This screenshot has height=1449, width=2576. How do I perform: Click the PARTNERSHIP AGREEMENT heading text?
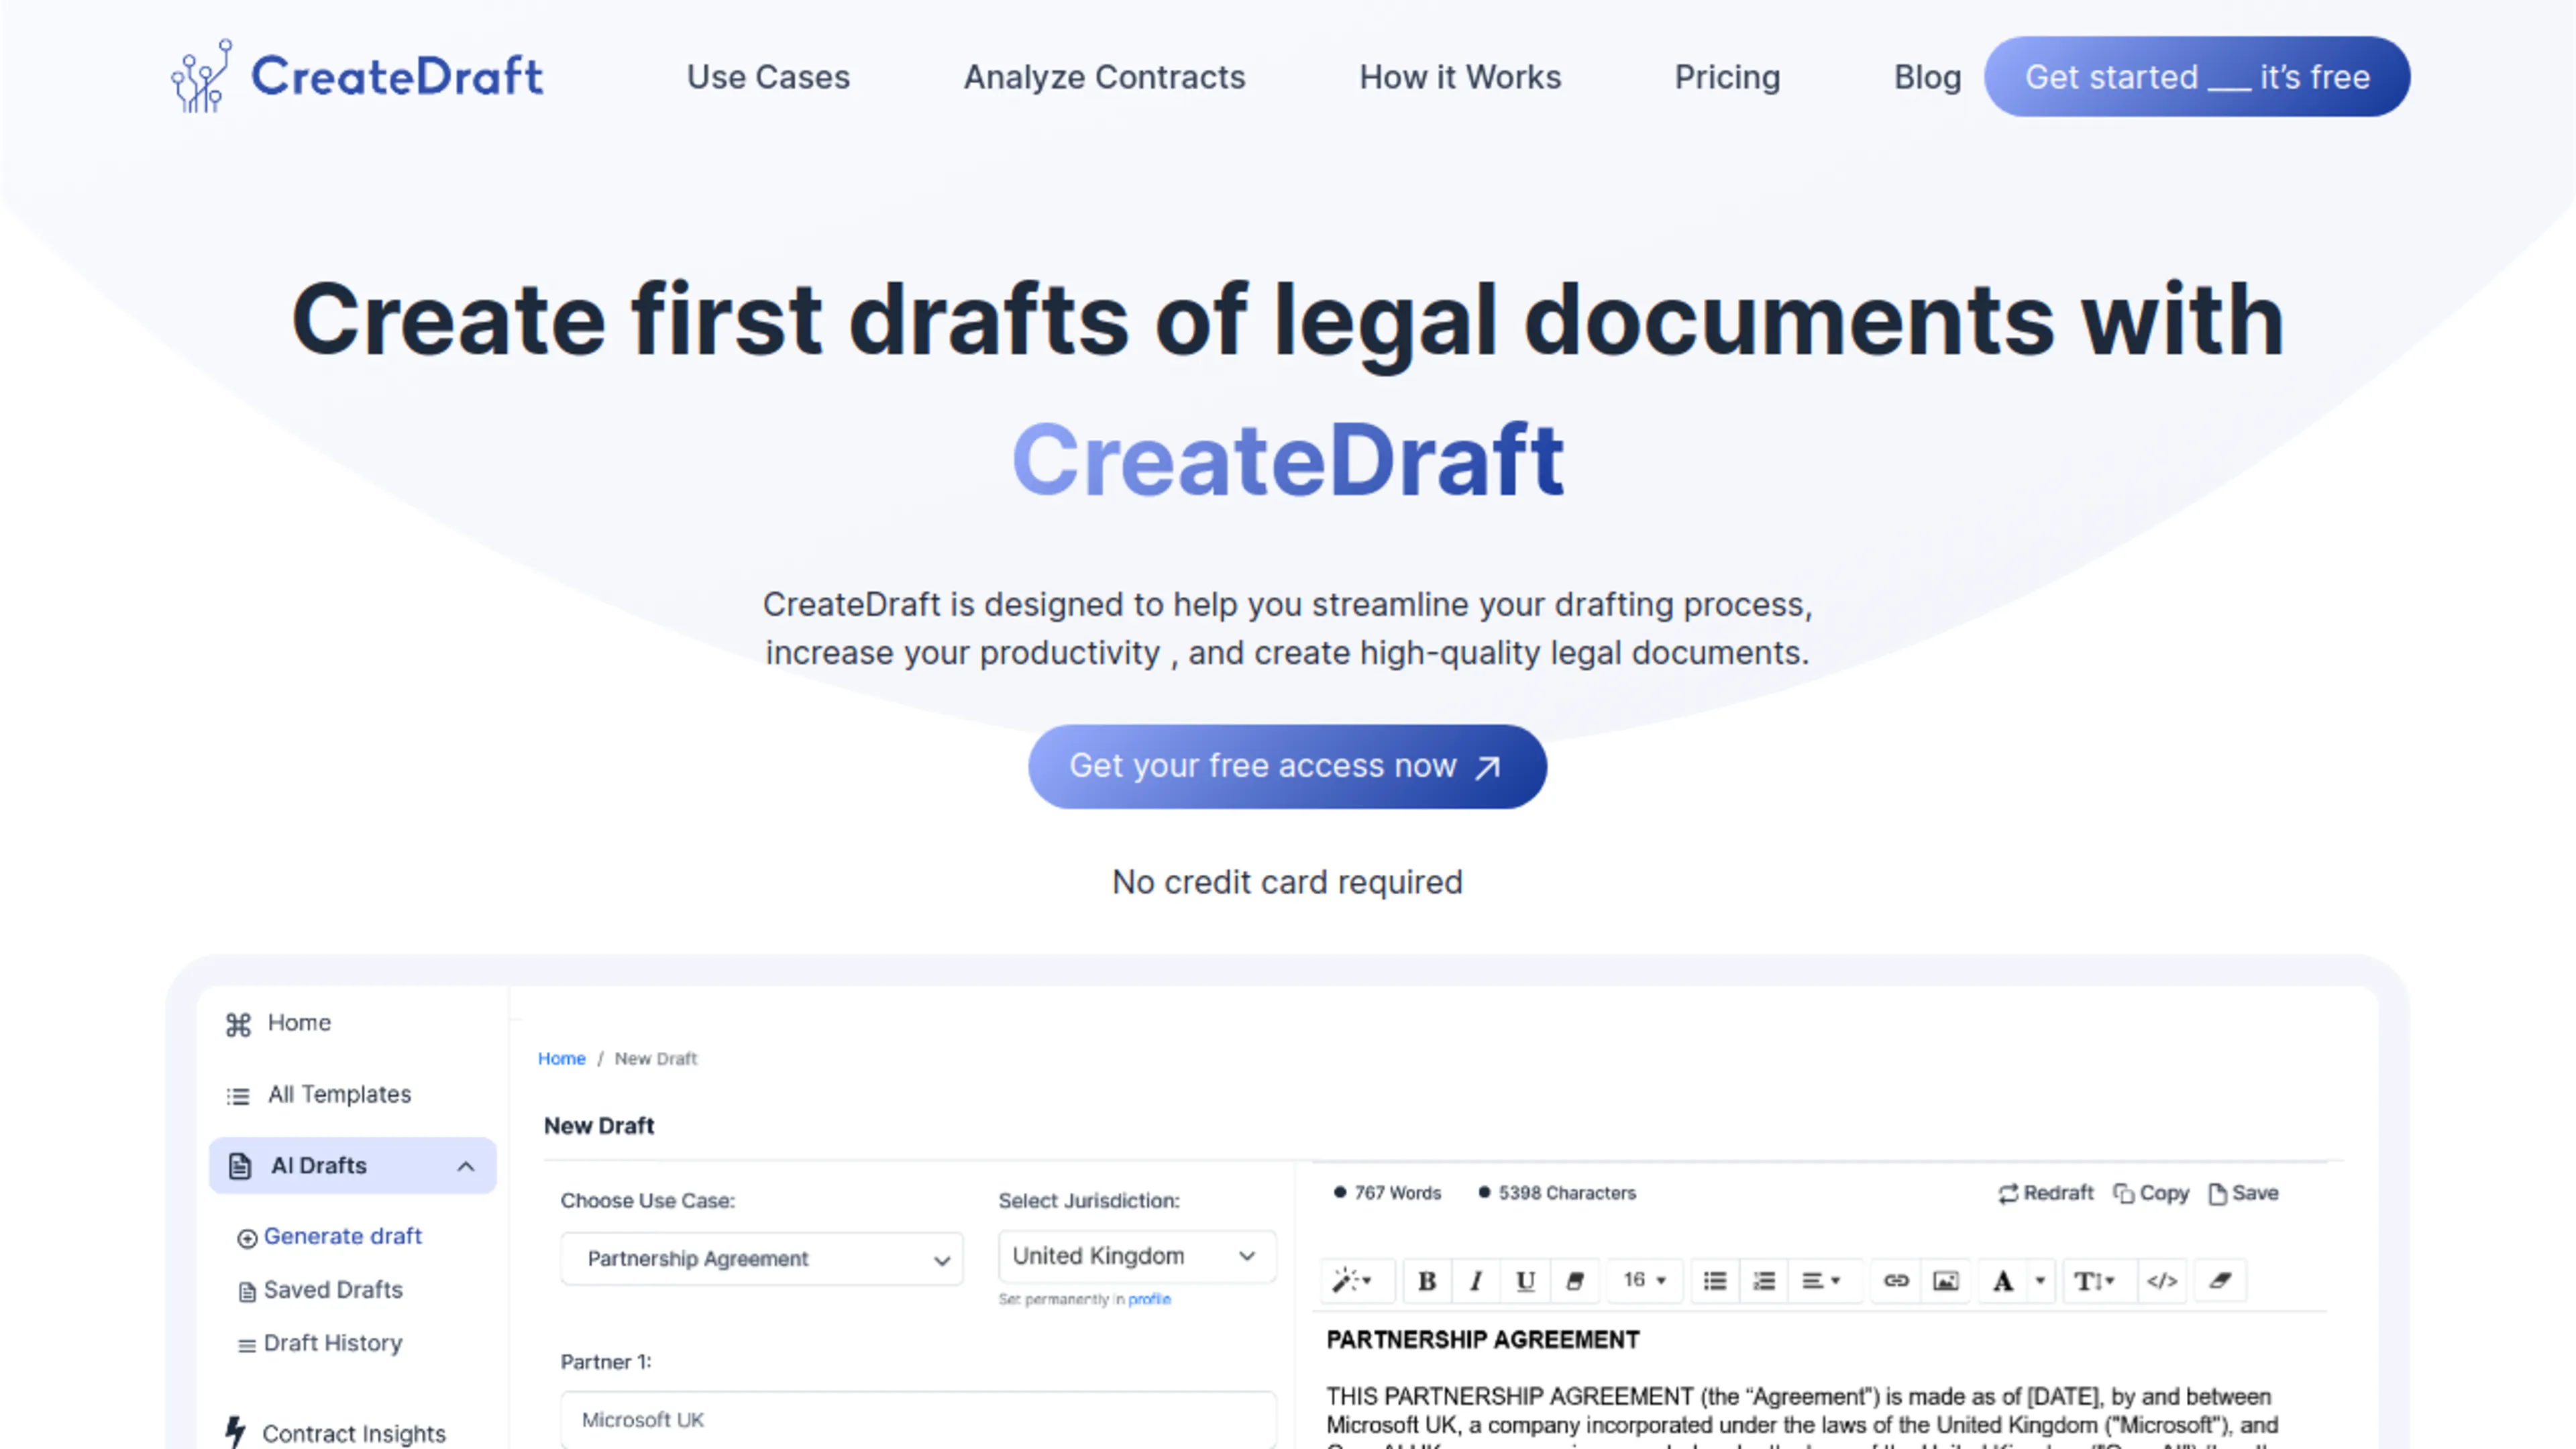[1482, 1340]
